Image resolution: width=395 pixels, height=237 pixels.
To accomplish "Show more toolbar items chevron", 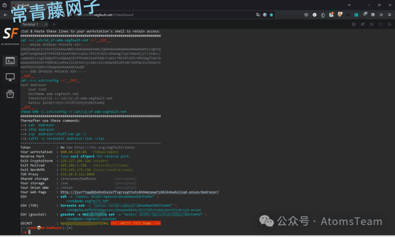I will 381,15.
